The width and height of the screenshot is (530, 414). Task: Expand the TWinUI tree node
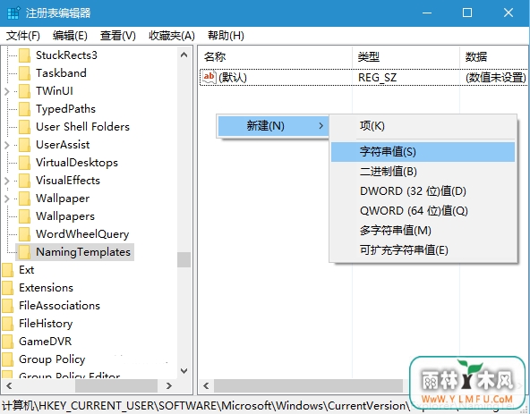pyautogui.click(x=7, y=91)
